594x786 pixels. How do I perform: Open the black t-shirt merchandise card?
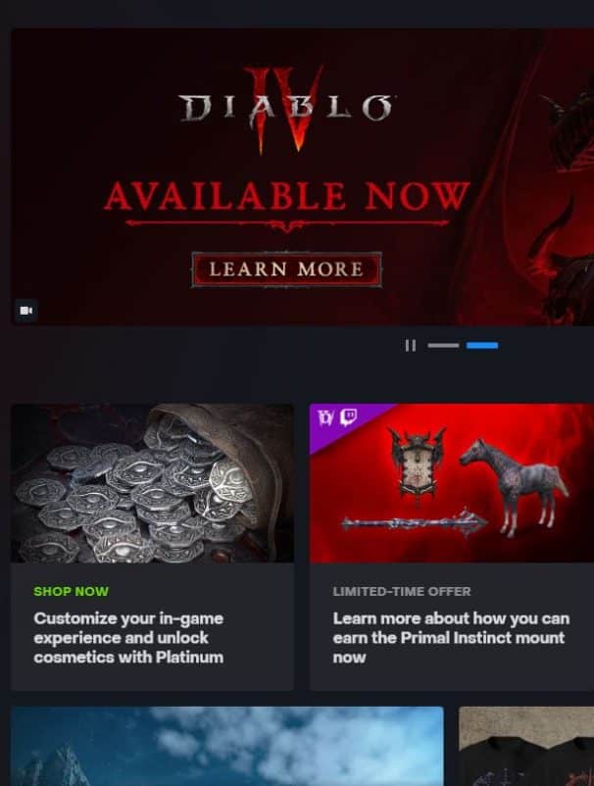click(x=526, y=747)
